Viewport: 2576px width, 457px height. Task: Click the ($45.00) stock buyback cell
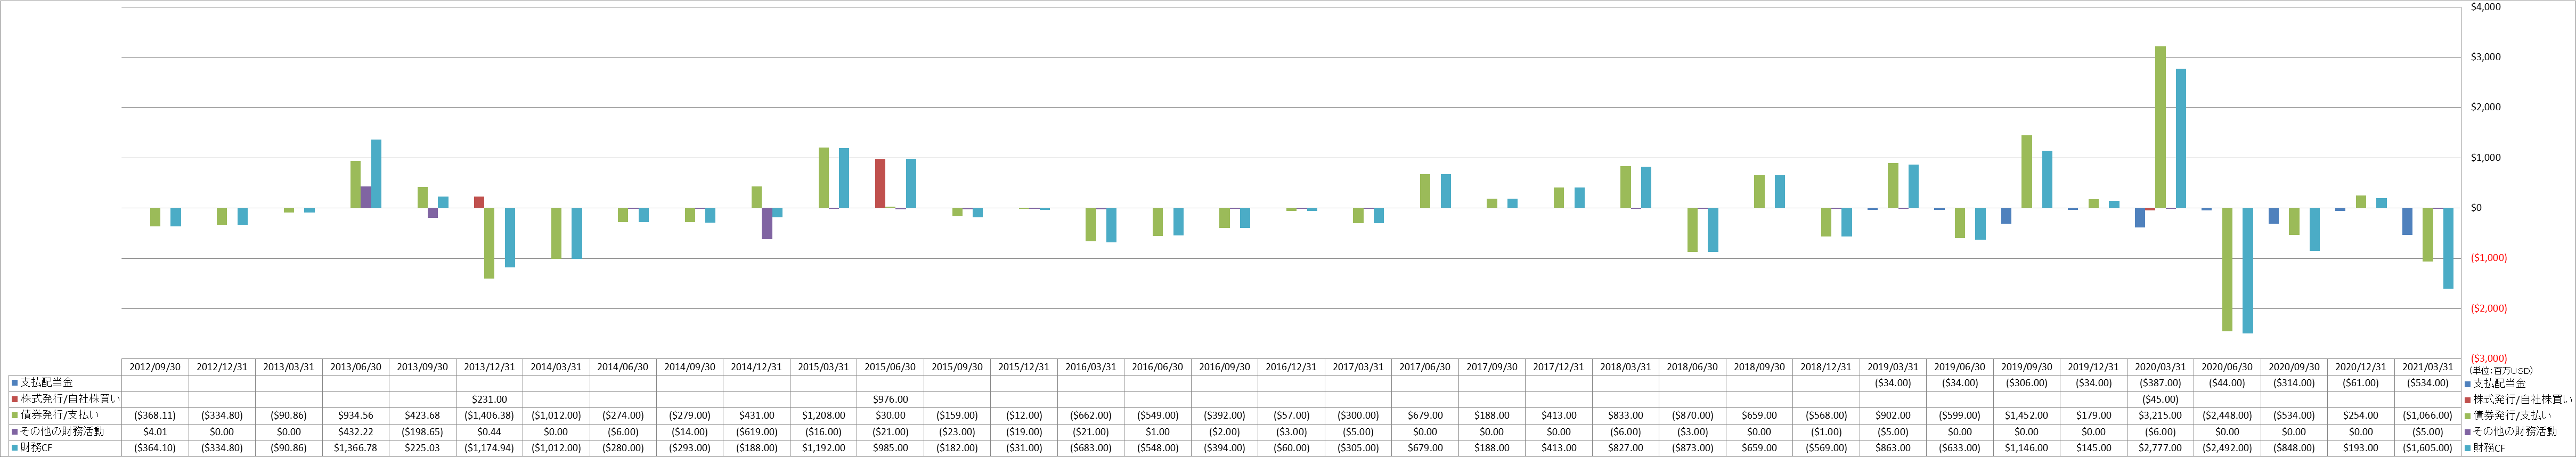pos(2160,399)
